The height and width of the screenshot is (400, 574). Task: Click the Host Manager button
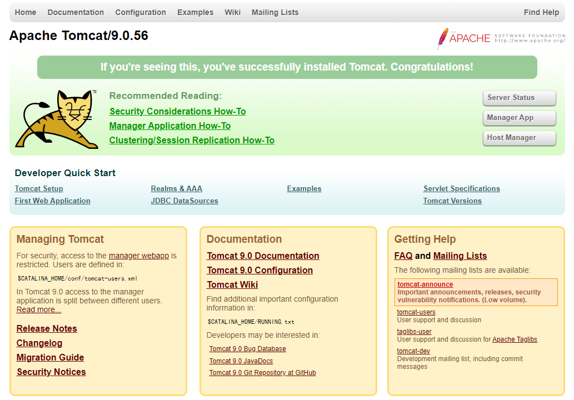point(519,138)
